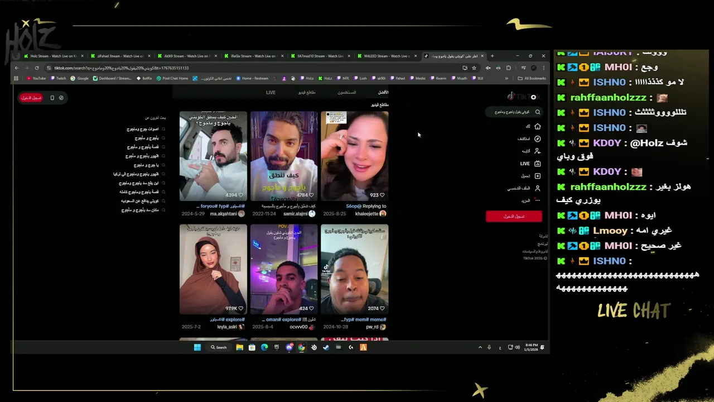Viewport: 714px width, 402px height.
Task: Open the All Bookmarks folder
Action: tap(532, 78)
